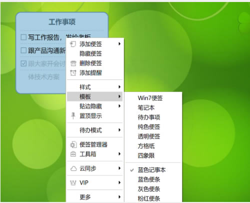Viewport: 250px width, 203px height.
Task: Click the gear icon beside 便签管理器
Action: pyautogui.click(x=73, y=144)
